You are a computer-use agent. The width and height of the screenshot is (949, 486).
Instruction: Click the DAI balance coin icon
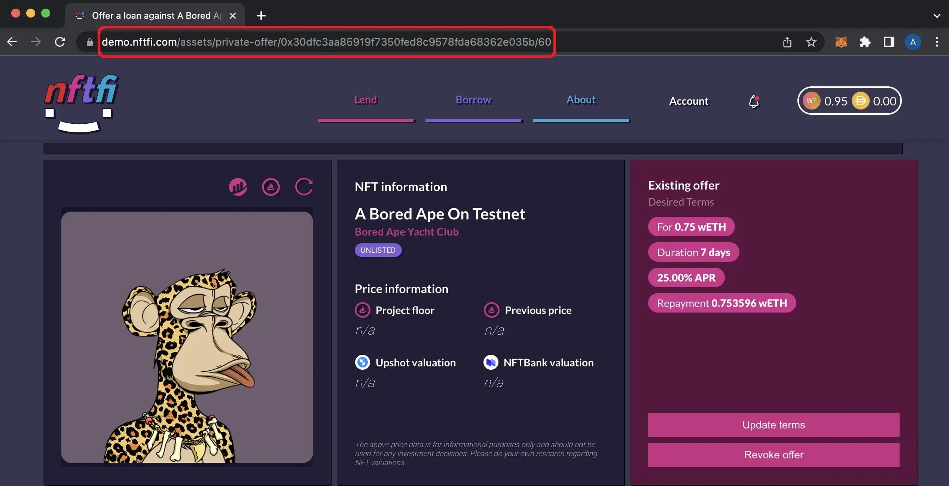click(860, 101)
